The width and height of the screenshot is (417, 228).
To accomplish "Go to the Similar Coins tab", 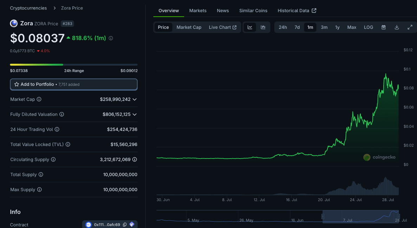I will pos(253,11).
